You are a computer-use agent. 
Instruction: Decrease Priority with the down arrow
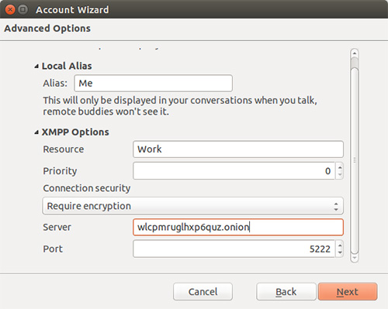click(340, 175)
